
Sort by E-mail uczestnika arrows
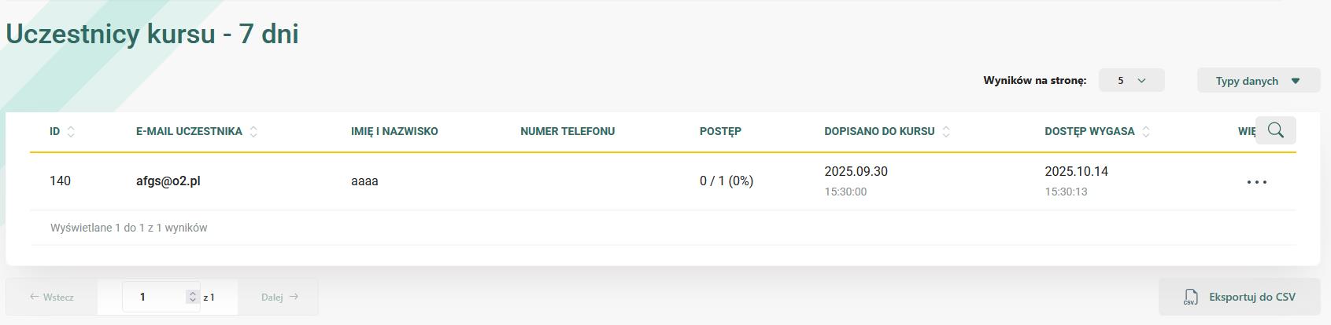point(253,132)
